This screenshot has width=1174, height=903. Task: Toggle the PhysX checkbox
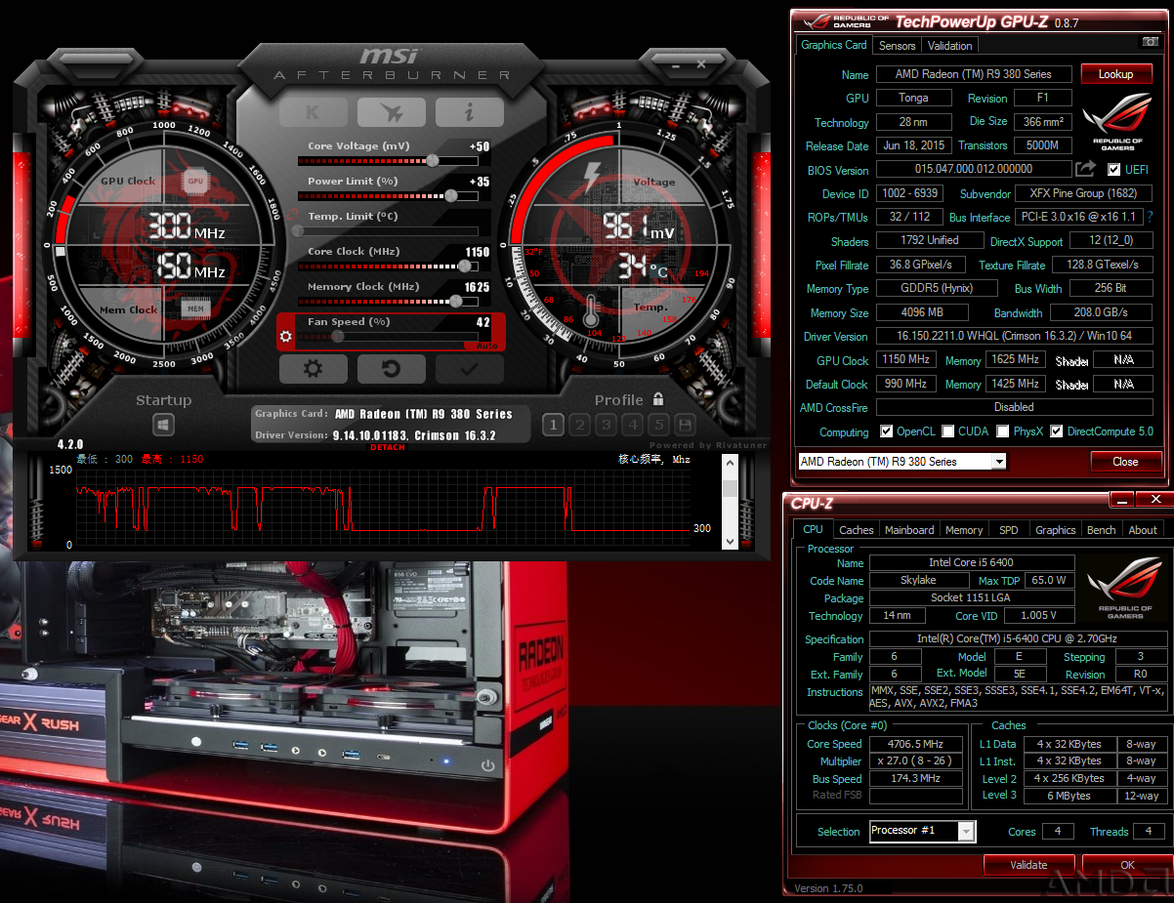coord(1002,431)
